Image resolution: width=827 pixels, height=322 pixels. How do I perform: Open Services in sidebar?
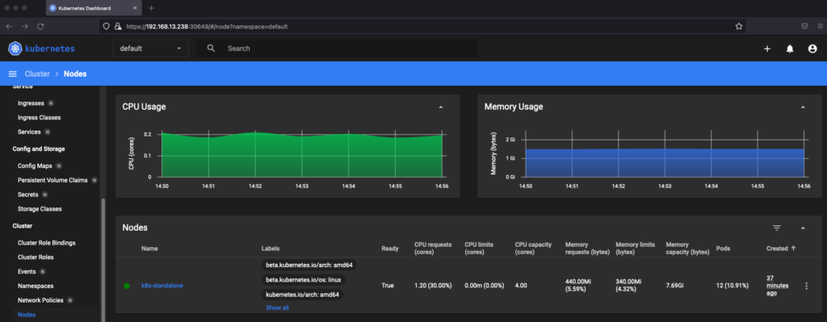[30, 132]
